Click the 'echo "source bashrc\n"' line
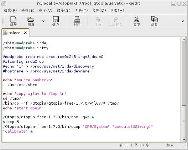 28,80
